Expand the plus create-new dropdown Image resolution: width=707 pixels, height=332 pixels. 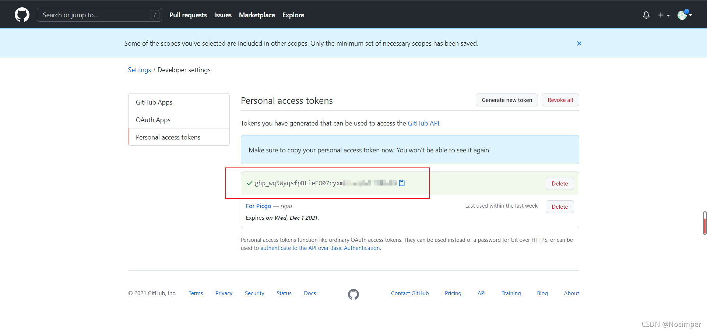(664, 15)
